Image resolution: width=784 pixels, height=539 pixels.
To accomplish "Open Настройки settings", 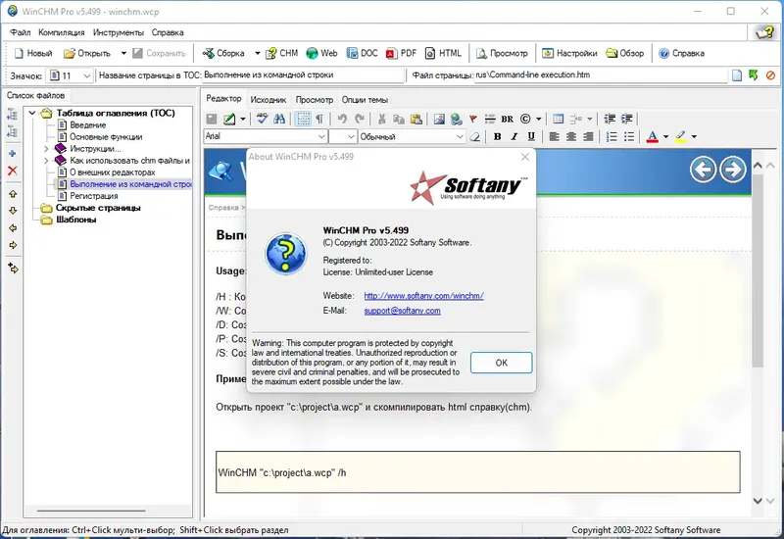I will 569,53.
